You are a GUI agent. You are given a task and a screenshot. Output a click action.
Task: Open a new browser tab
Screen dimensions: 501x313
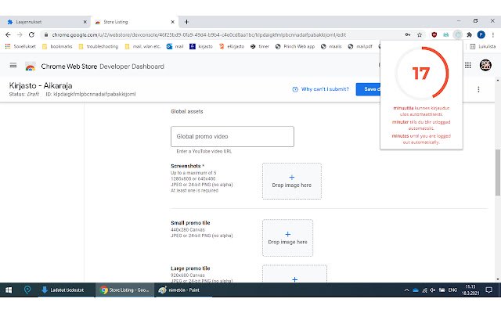(x=186, y=22)
